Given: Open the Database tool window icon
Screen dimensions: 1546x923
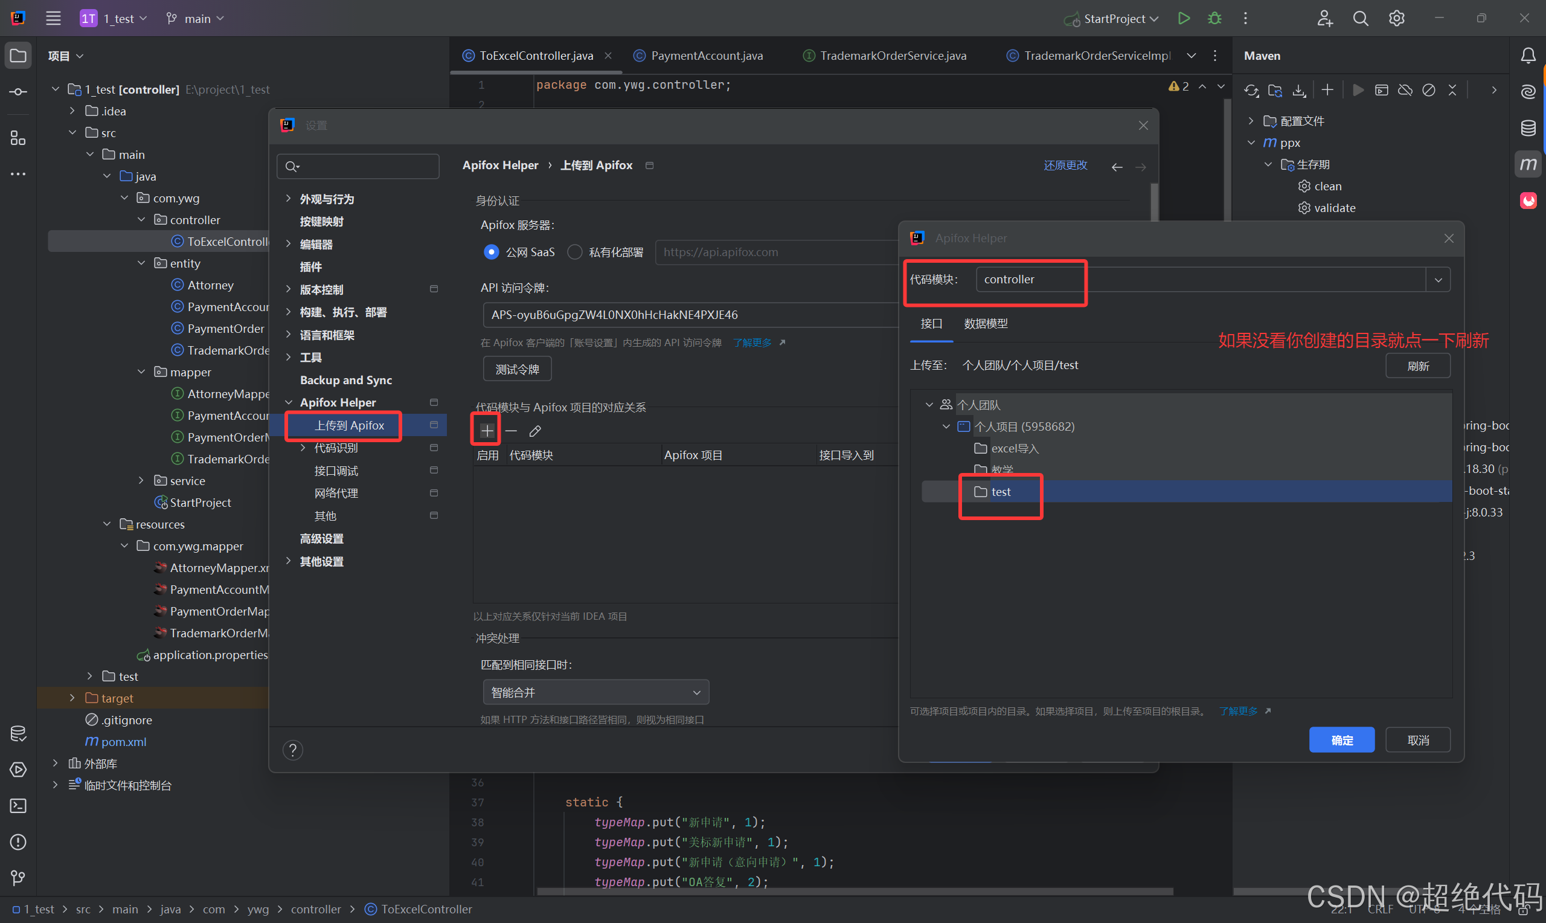Looking at the screenshot, I should [x=1528, y=128].
